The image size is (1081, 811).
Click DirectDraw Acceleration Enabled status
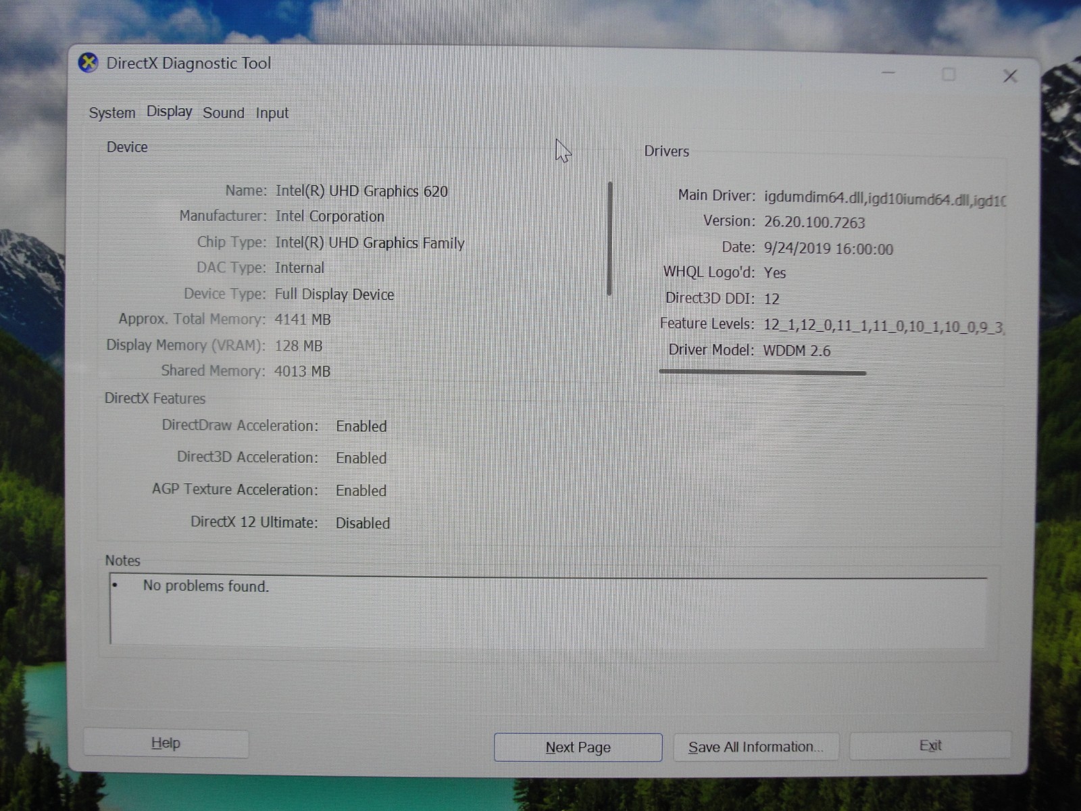click(361, 426)
